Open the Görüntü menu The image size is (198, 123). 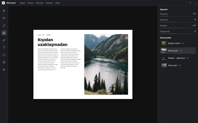coord(40,3)
